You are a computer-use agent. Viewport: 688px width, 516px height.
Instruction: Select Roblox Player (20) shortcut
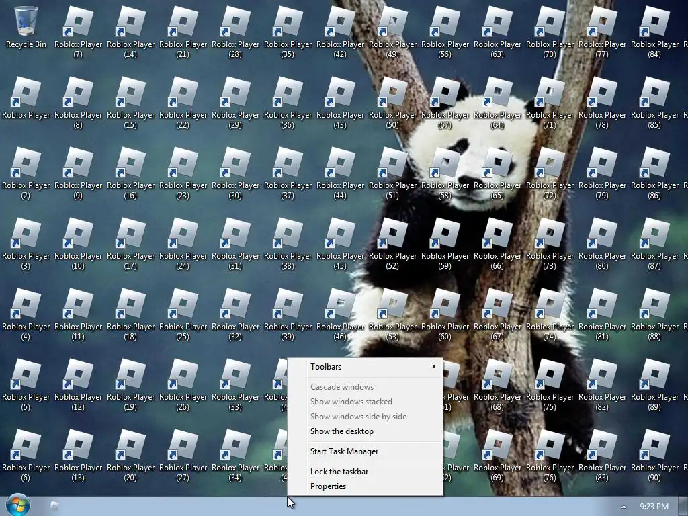tap(130, 456)
